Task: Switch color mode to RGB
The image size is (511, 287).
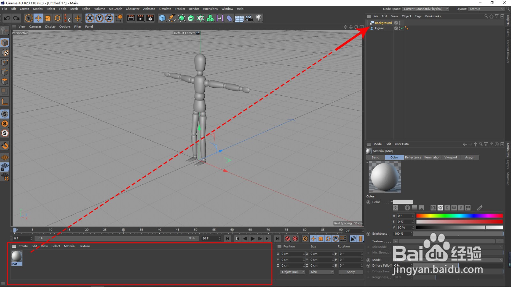Action: pos(433,208)
